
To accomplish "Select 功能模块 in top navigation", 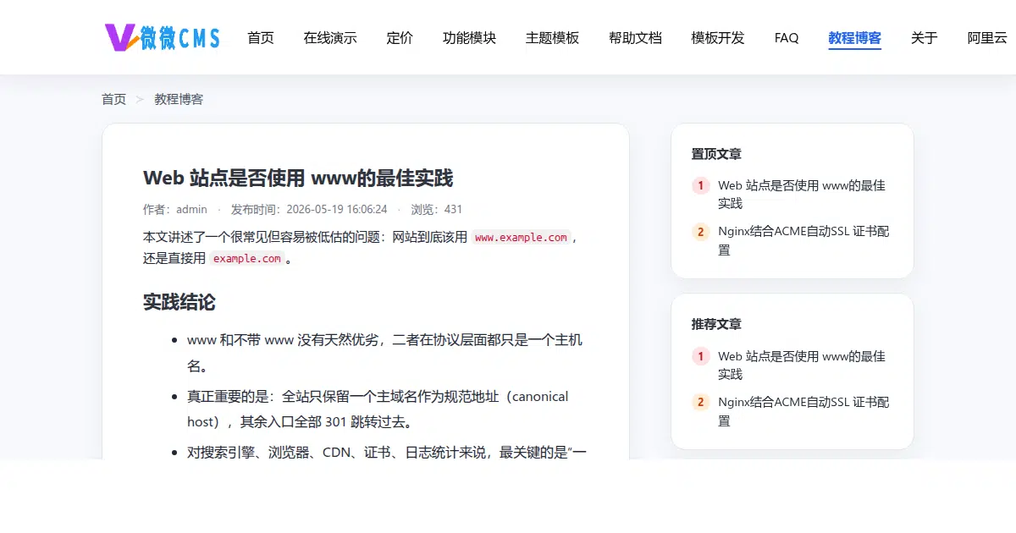I will (469, 38).
